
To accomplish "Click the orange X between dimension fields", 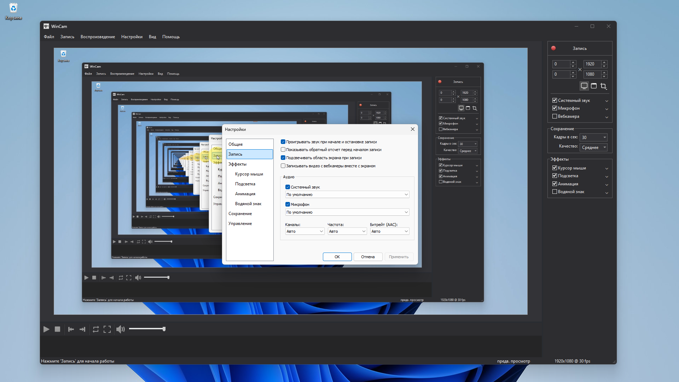I will pyautogui.click(x=580, y=69).
